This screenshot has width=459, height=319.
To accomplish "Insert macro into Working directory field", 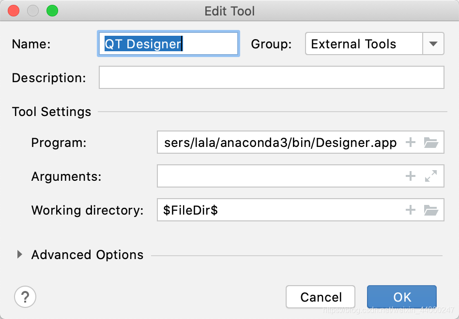I will [411, 210].
